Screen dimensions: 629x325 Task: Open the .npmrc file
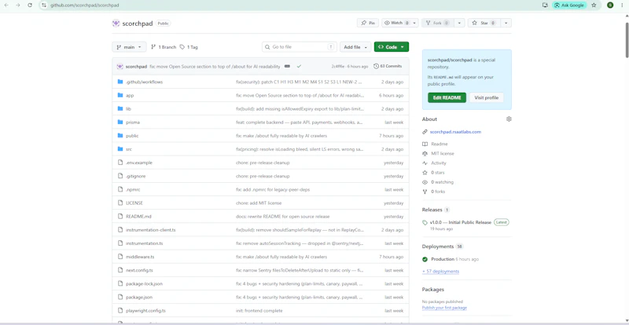[x=133, y=189]
